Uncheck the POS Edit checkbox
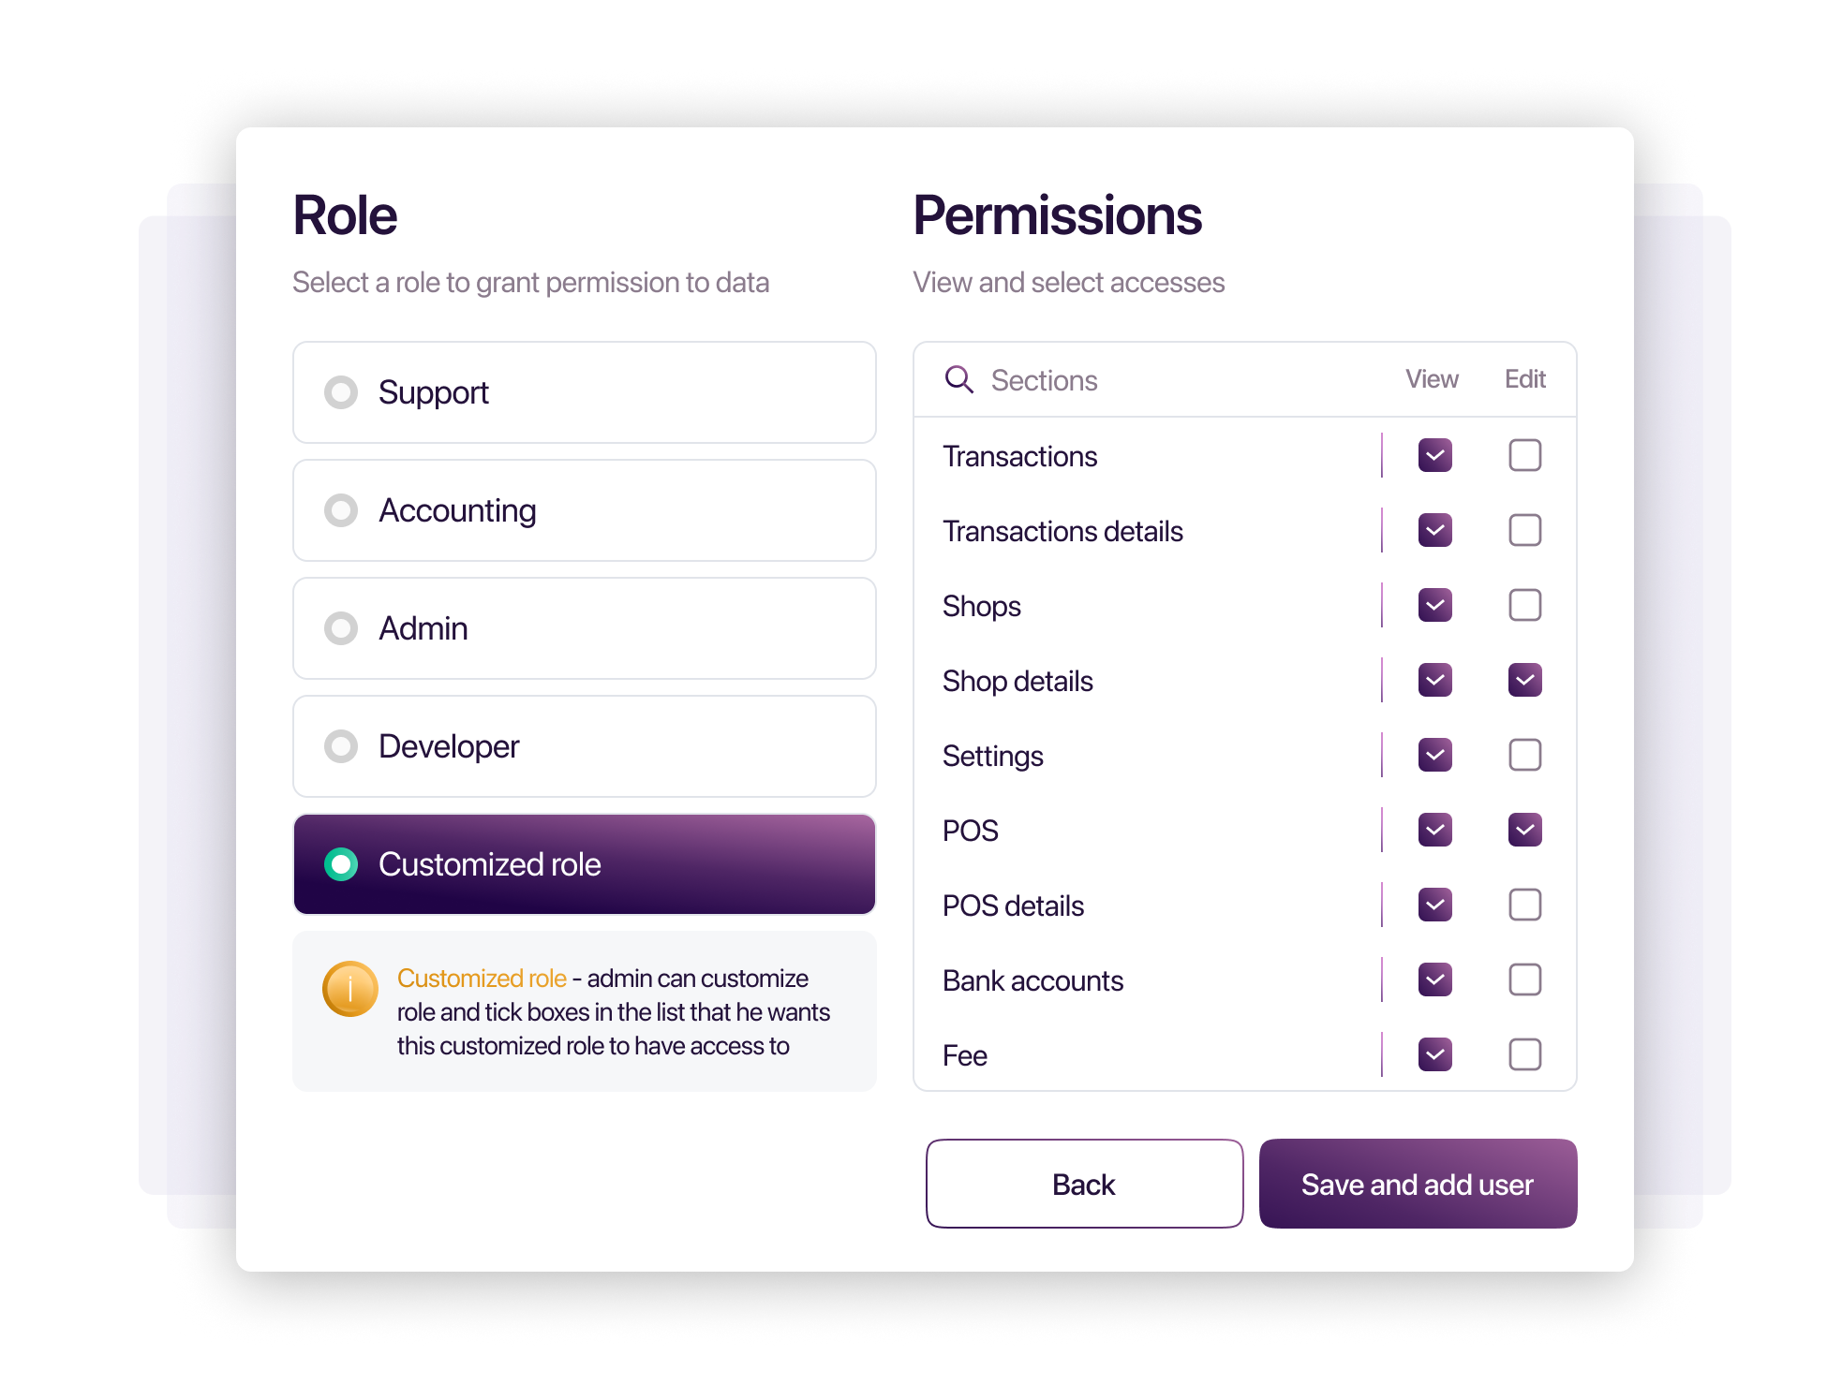1842x1399 pixels. [x=1524, y=831]
